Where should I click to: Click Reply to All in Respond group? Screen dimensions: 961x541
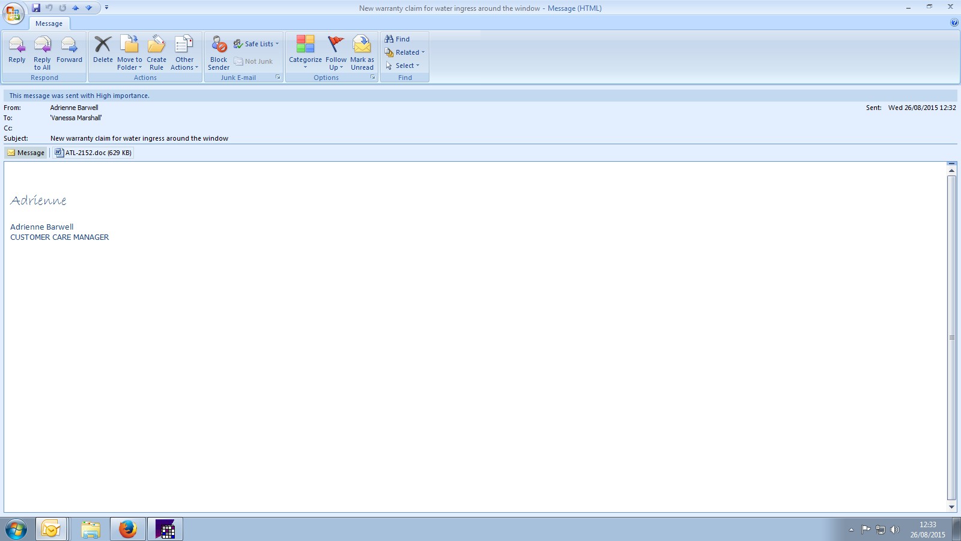click(x=42, y=50)
